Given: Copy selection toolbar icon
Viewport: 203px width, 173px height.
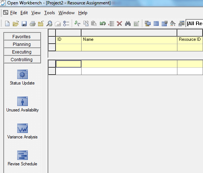Looking at the screenshot, I should coord(86,24).
